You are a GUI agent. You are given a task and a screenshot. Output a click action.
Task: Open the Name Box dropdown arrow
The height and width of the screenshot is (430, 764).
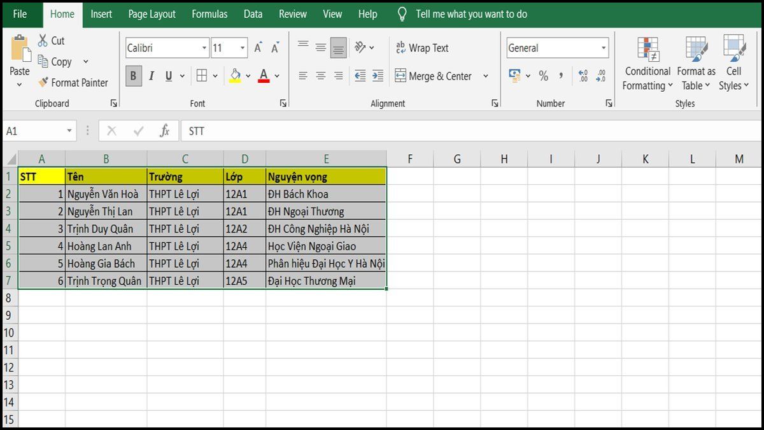coord(69,131)
